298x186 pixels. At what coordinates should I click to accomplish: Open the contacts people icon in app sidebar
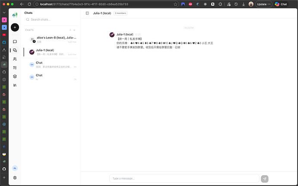click(x=15, y=59)
